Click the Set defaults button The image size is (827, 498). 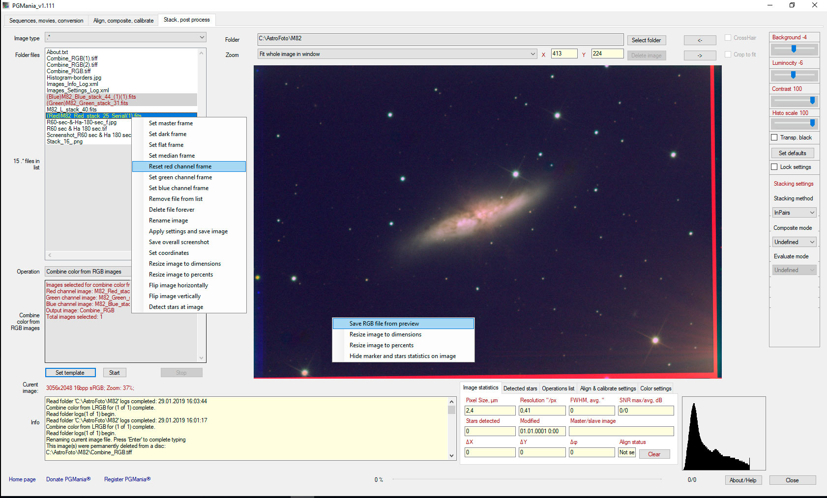(x=792, y=153)
